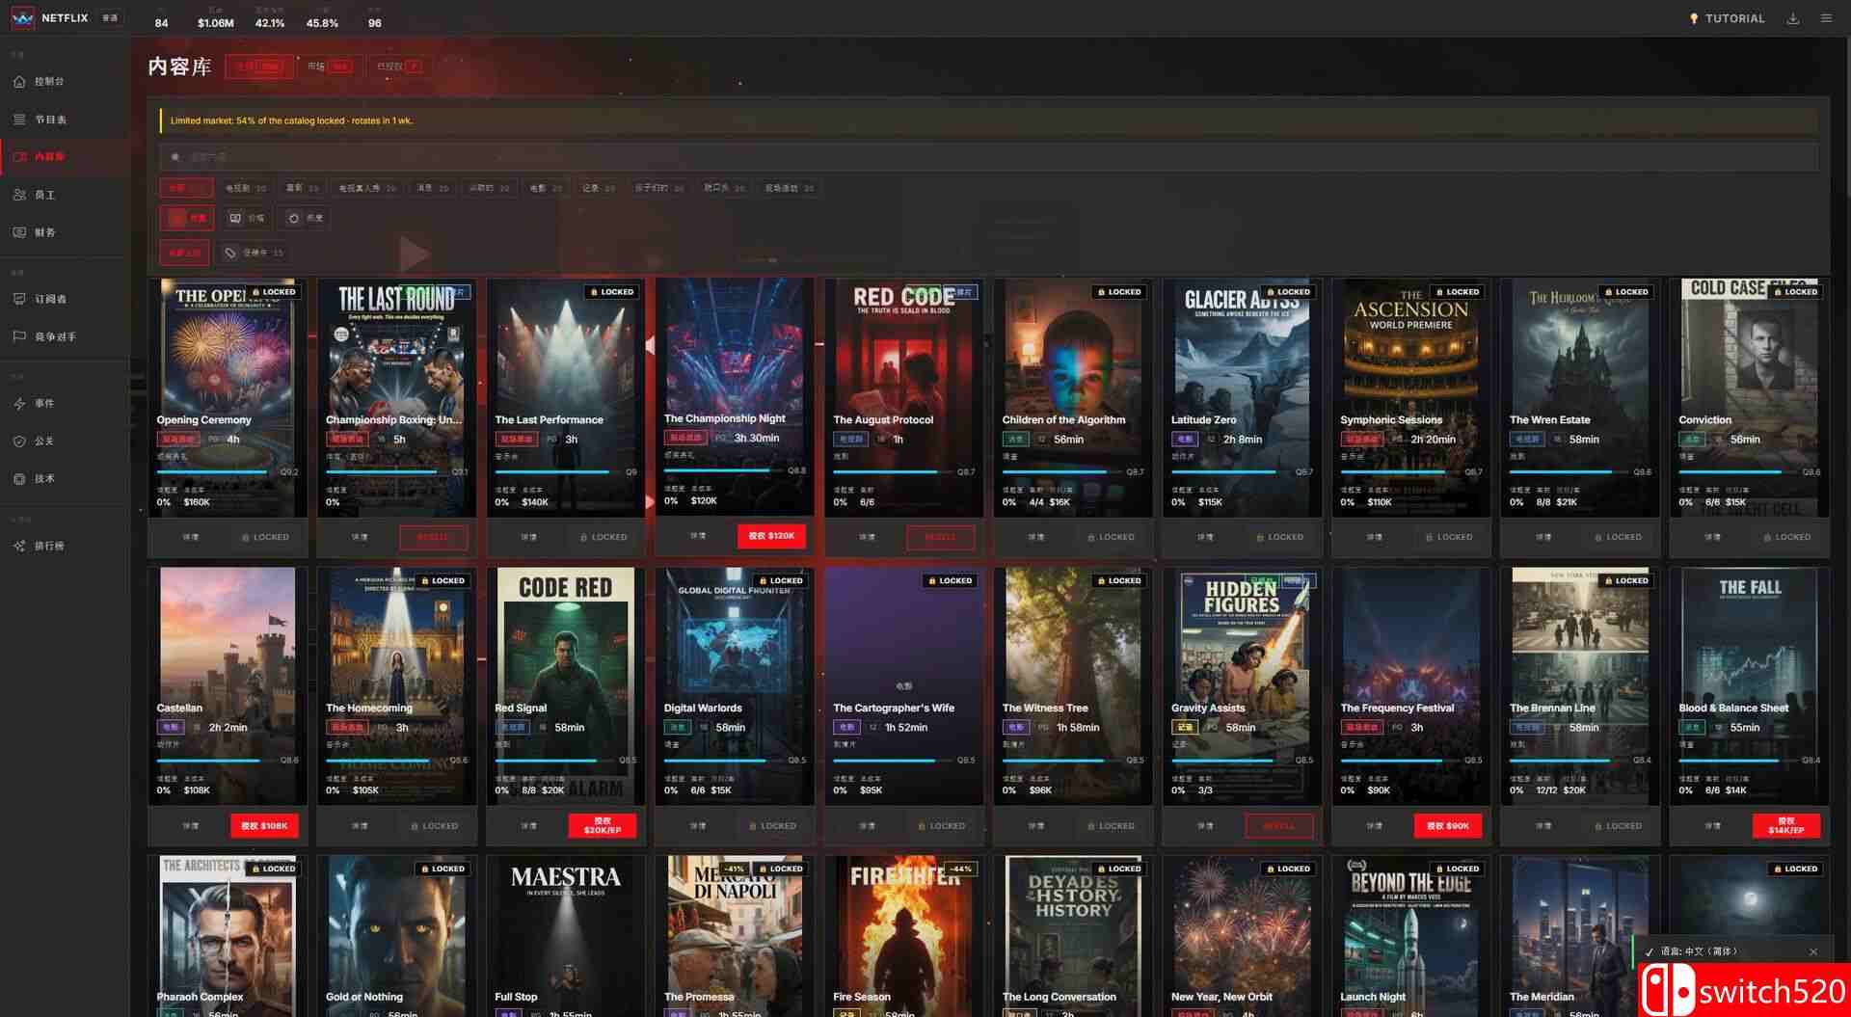Image resolution: width=1851 pixels, height=1017 pixels.
Task: Click the lock badge on Opening Ceremony poster
Action: coord(274,292)
